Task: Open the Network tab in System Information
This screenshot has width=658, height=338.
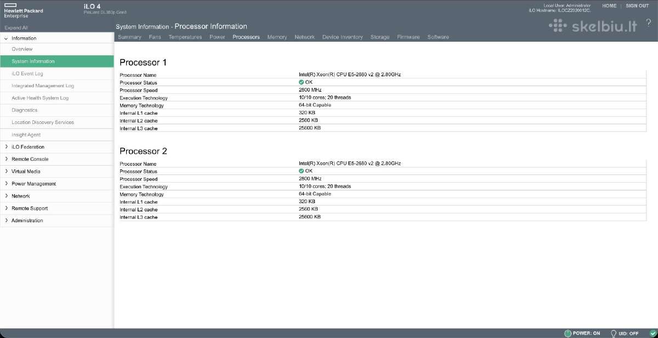Action: coord(304,37)
